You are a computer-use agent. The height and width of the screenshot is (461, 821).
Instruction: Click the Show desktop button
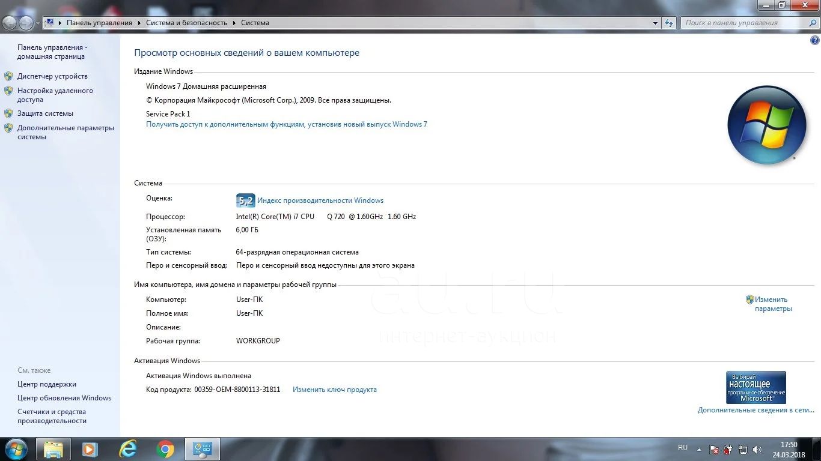(x=816, y=449)
